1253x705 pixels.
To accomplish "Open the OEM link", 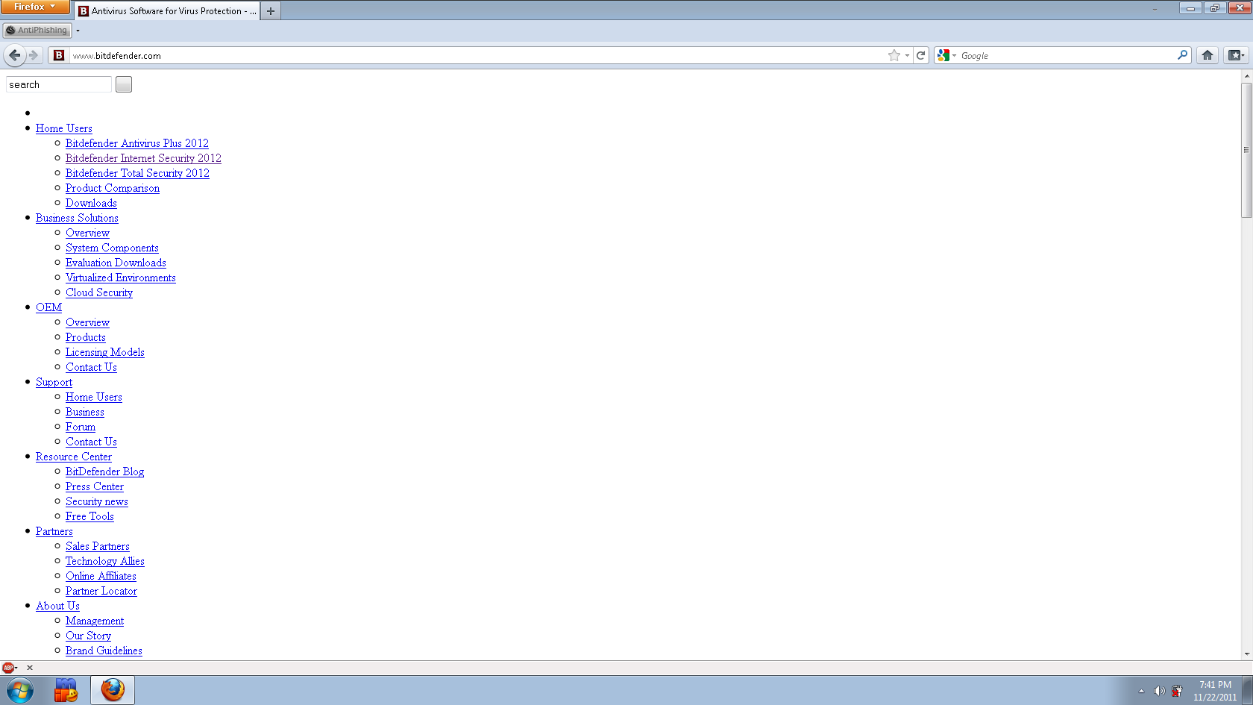I will click(49, 307).
